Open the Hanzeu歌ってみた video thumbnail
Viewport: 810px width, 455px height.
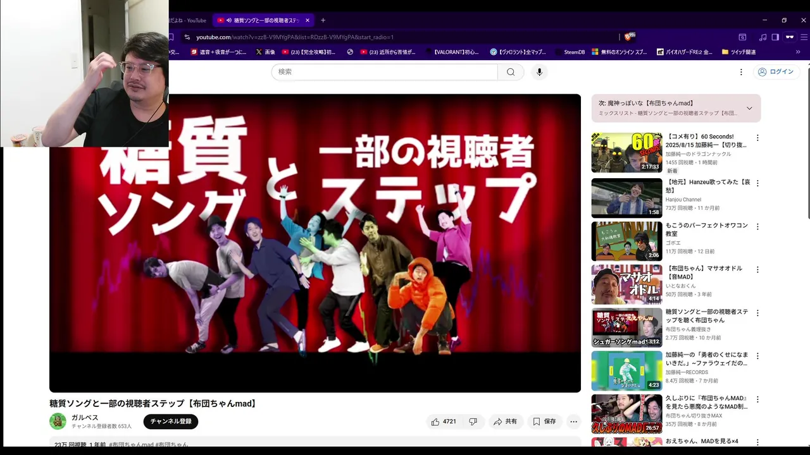click(x=627, y=198)
